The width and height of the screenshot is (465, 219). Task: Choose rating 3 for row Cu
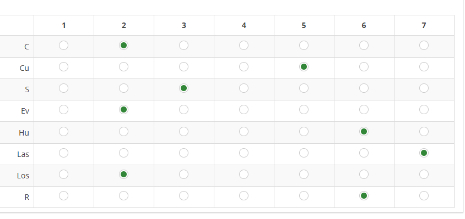pyautogui.click(x=183, y=67)
